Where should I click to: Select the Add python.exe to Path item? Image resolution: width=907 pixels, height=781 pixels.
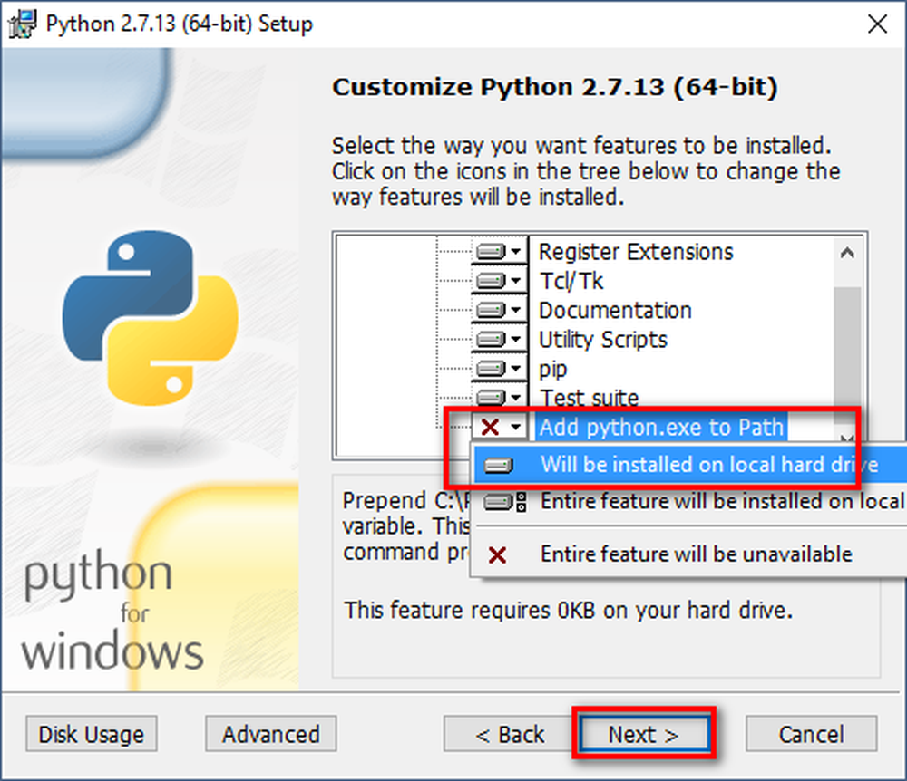click(x=660, y=428)
